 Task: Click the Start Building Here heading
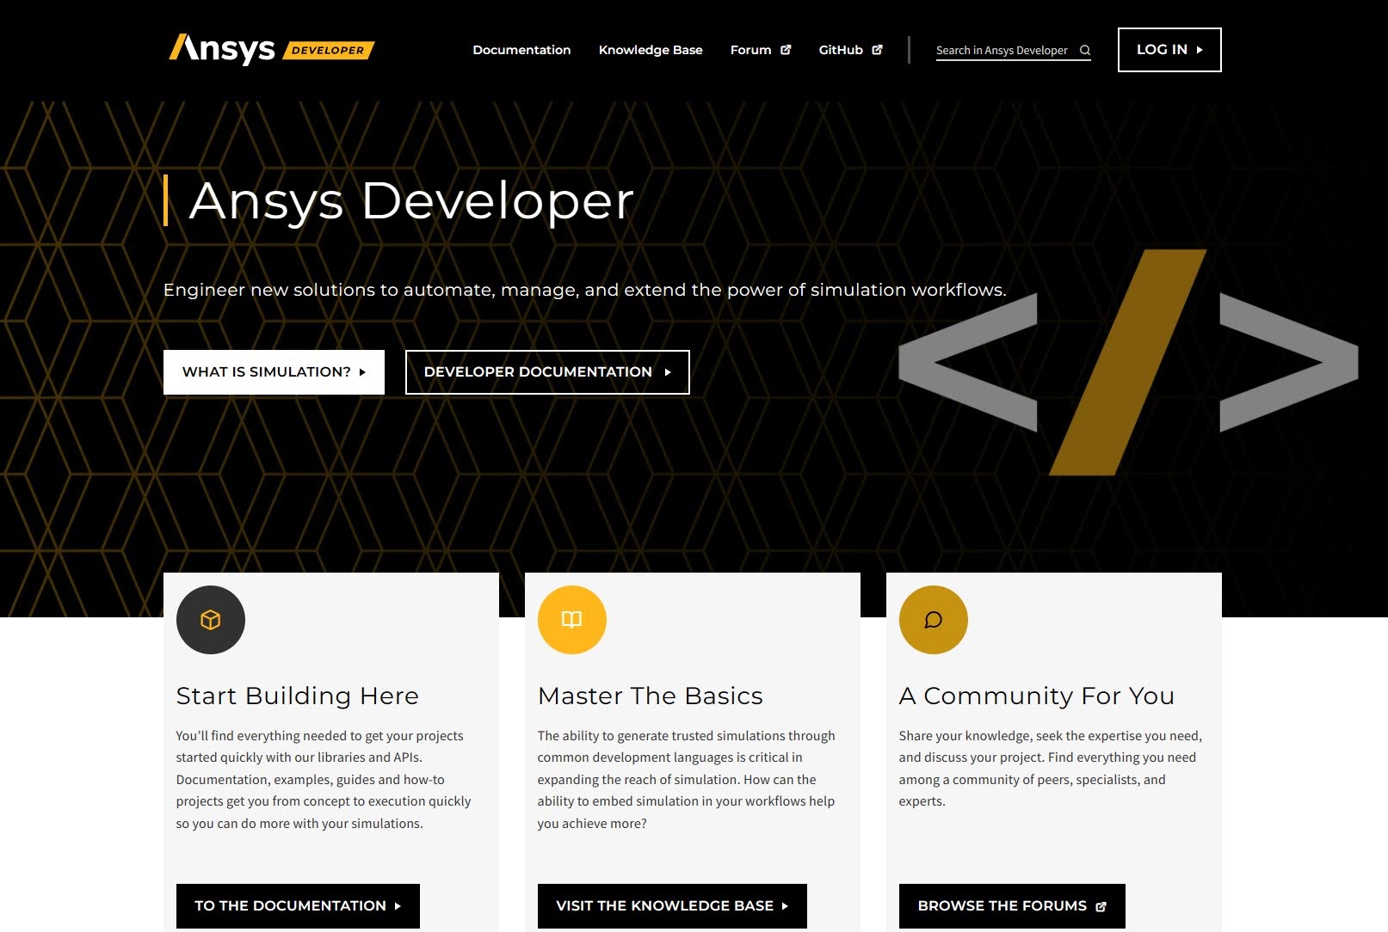pyautogui.click(x=297, y=696)
